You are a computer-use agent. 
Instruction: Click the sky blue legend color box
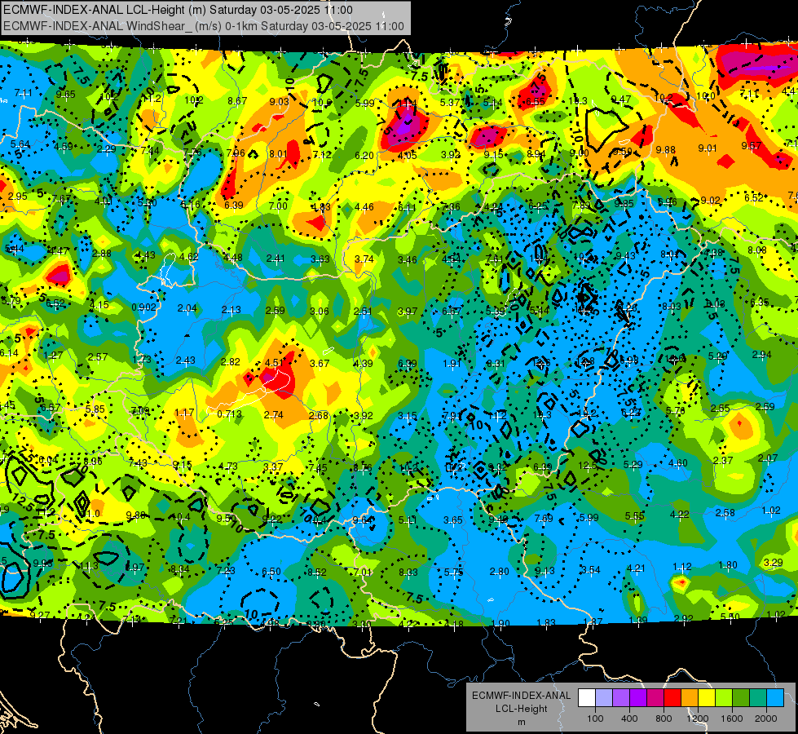(x=775, y=698)
